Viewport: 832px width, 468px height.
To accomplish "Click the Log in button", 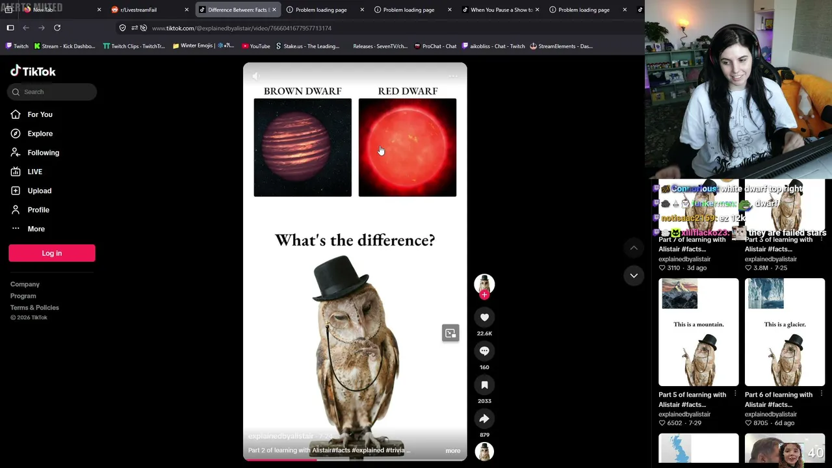I will [52, 253].
